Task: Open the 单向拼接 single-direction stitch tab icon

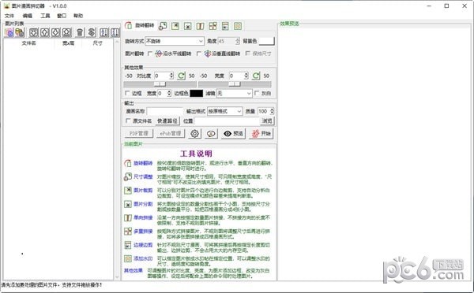Action: click(200, 26)
